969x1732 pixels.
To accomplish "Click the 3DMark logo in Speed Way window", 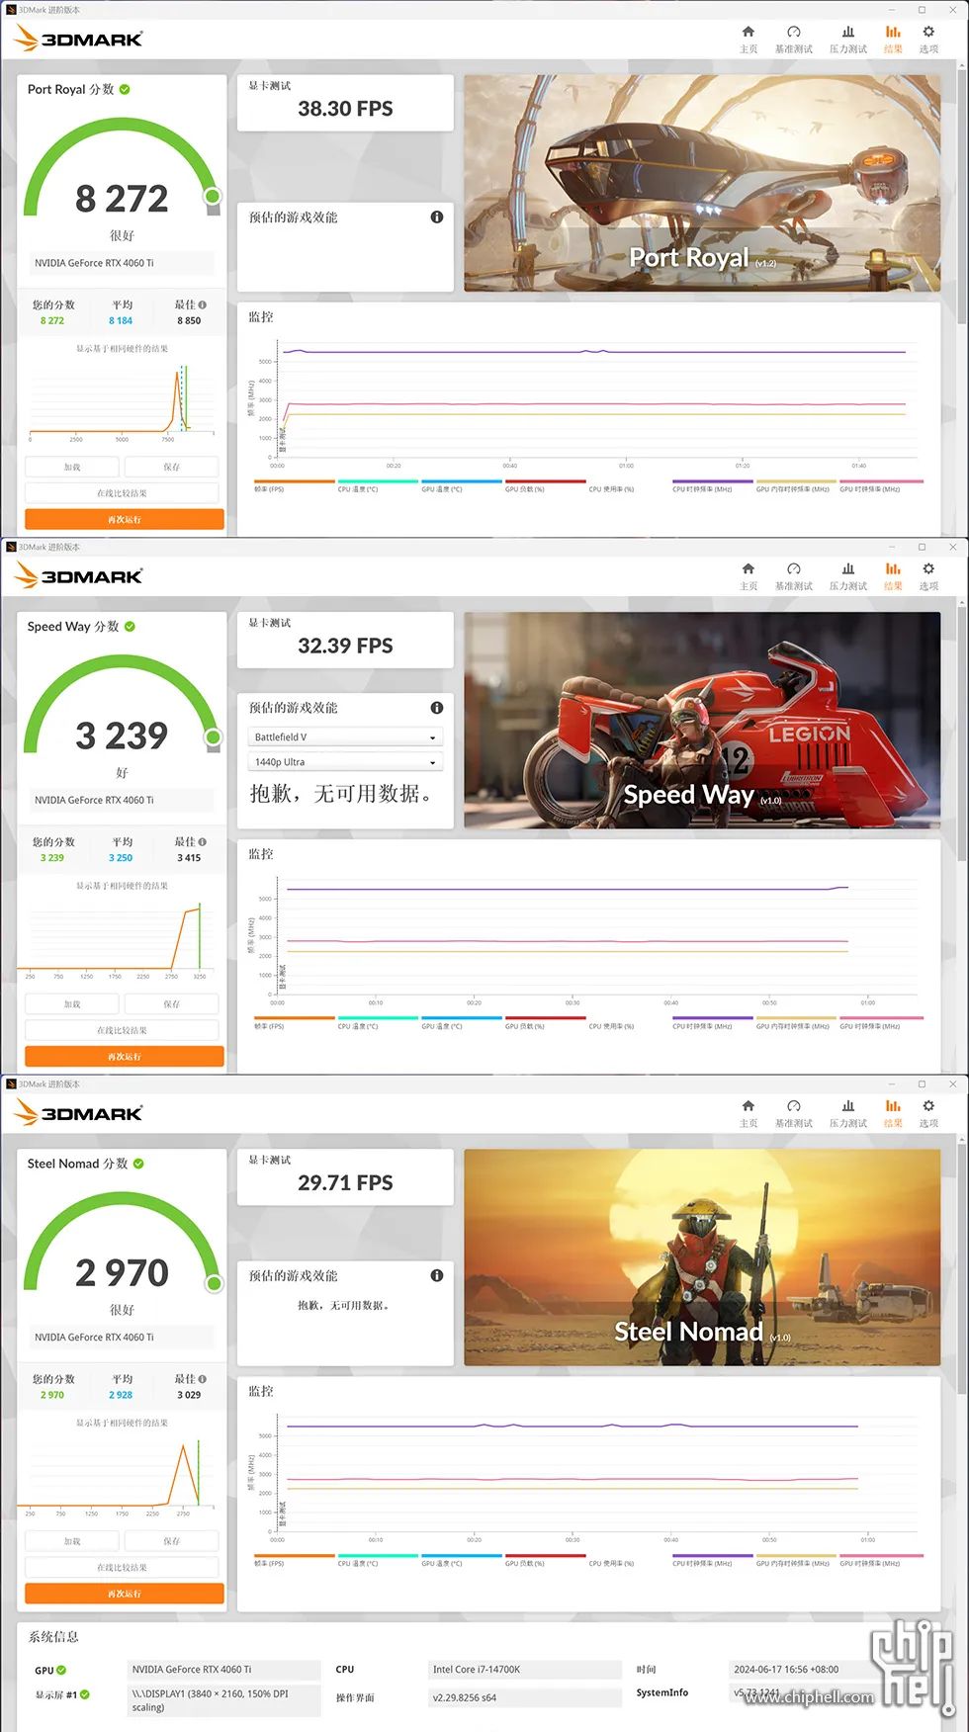I will (x=79, y=575).
